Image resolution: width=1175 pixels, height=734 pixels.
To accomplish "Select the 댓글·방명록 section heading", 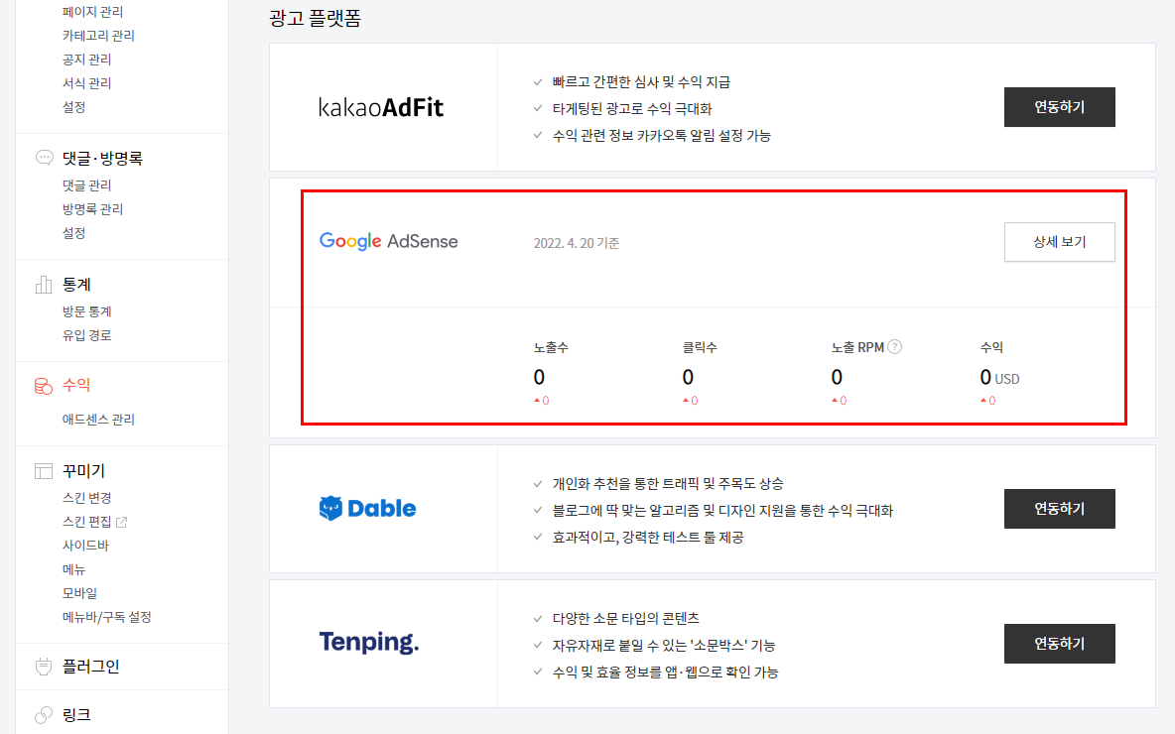I will pos(102,158).
